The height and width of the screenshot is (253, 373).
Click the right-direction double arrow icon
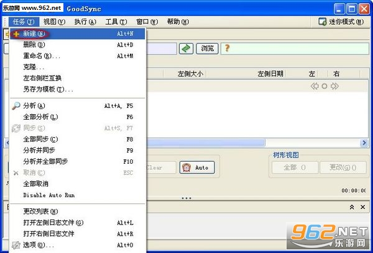tap(334, 86)
